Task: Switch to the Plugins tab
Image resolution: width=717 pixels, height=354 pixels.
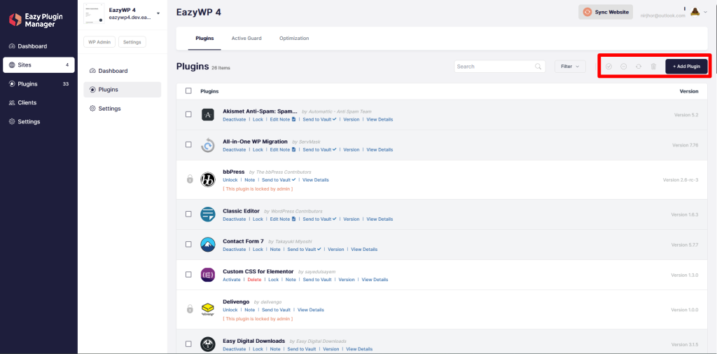Action: [x=205, y=39]
